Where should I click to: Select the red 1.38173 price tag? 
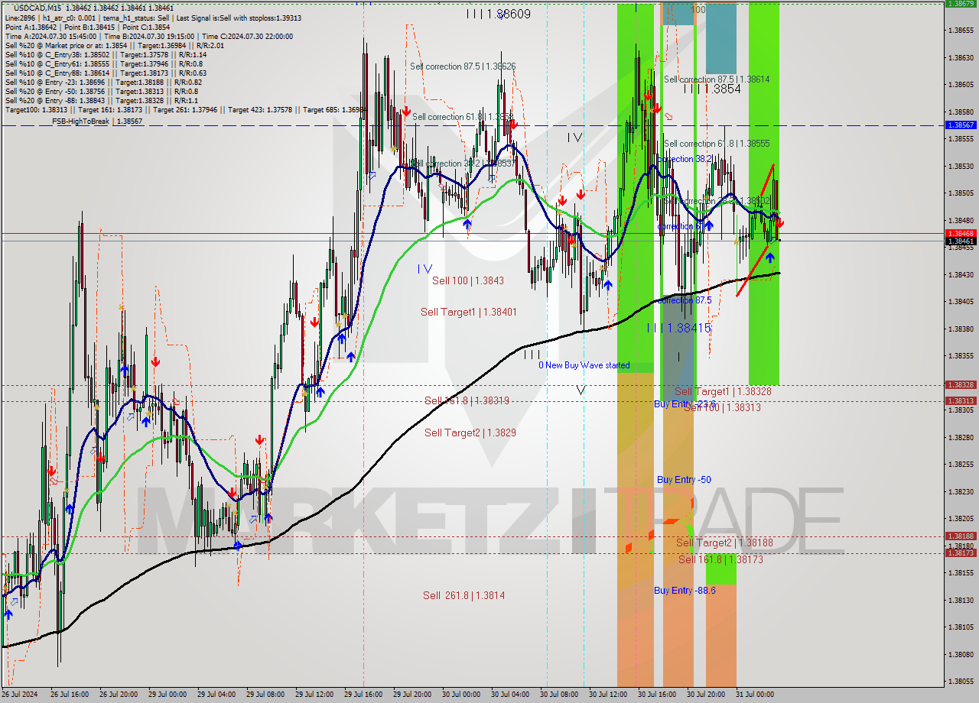click(x=960, y=552)
